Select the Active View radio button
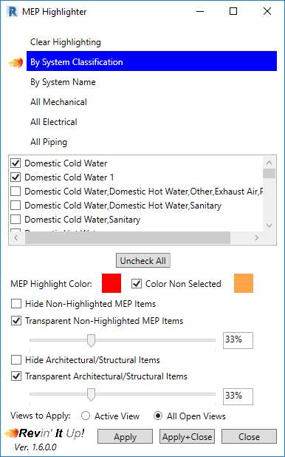Image resolution: width=285 pixels, height=457 pixels. click(86, 416)
